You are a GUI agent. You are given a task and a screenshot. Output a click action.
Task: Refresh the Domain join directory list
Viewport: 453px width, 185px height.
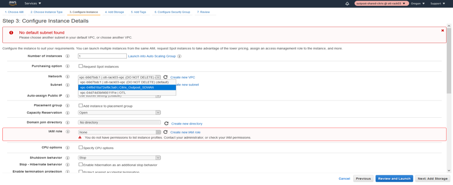pyautogui.click(x=166, y=123)
